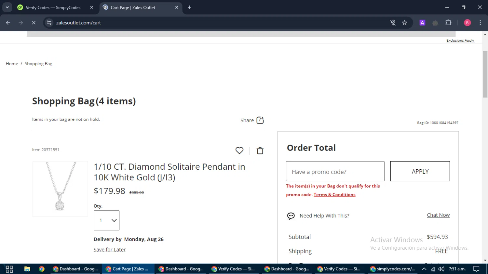Close the Cart Page Zales Outlet tab
The width and height of the screenshot is (488, 274).
click(x=177, y=7)
